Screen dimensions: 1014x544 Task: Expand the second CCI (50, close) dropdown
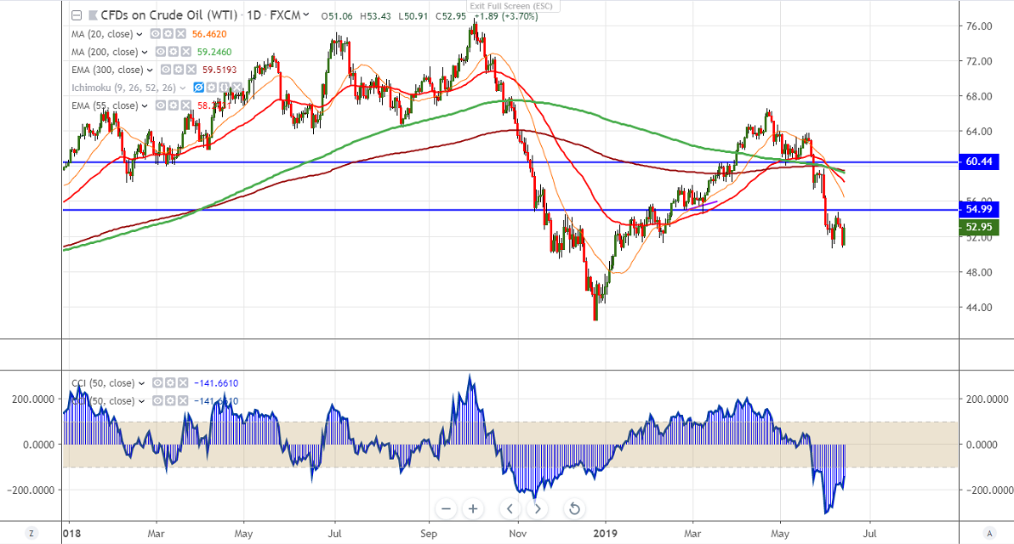141,402
